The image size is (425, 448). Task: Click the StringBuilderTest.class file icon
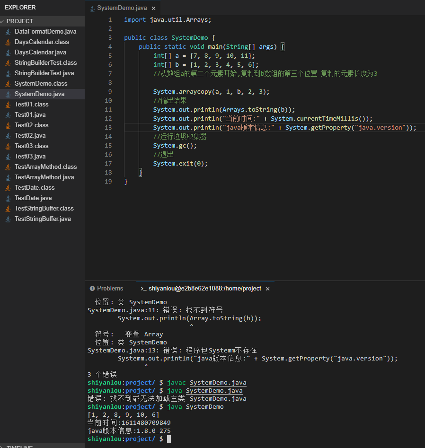9,63
